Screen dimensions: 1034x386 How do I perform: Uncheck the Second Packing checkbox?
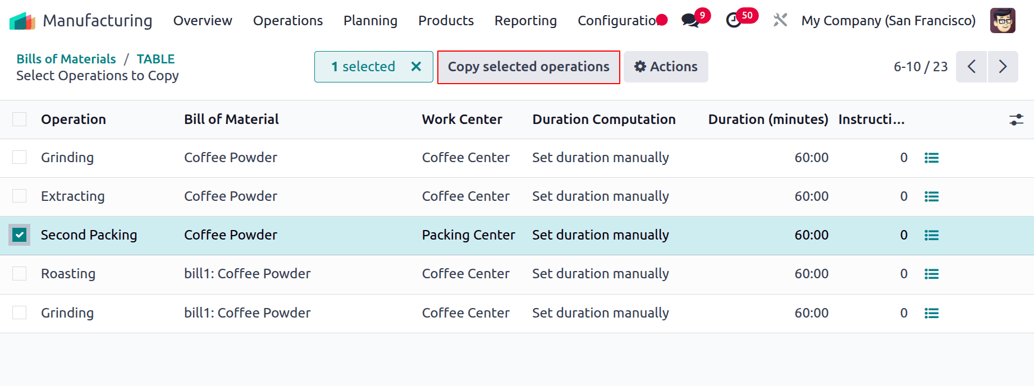[x=20, y=235]
